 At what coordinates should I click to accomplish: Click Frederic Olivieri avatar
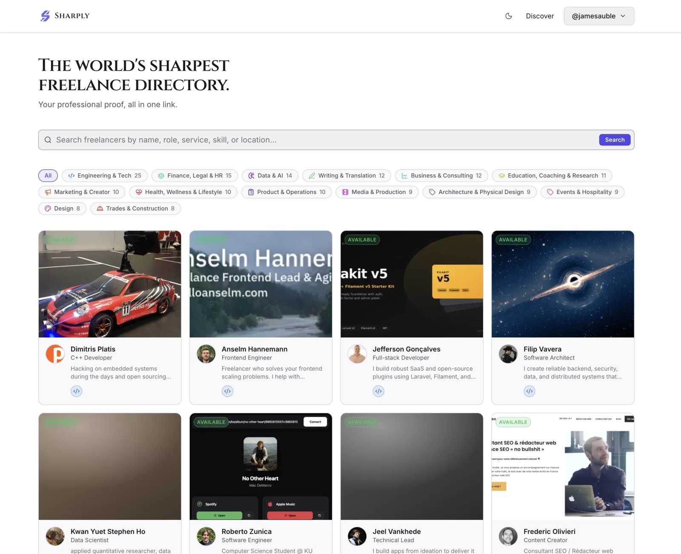pos(508,537)
